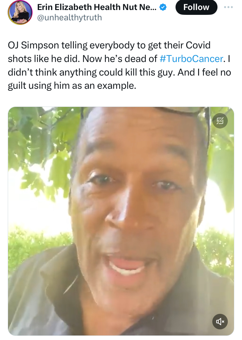Open the author's profile picture
This screenshot has height=340, width=242.
pyautogui.click(x=20, y=12)
